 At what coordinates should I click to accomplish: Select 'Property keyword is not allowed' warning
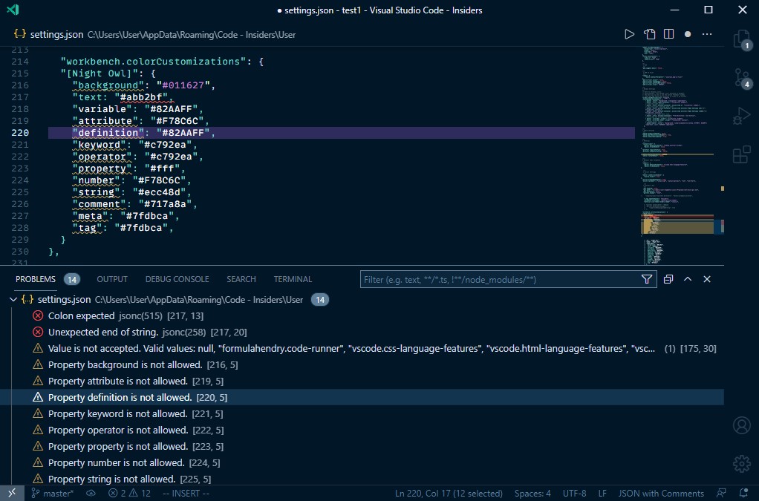pos(362,414)
